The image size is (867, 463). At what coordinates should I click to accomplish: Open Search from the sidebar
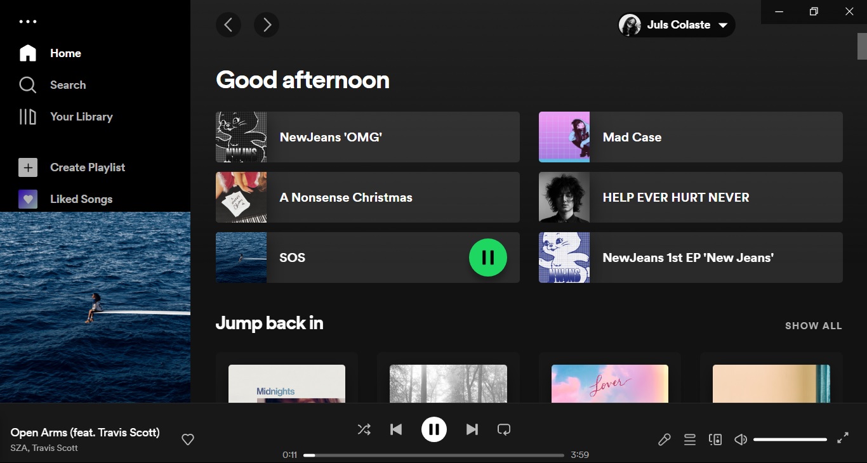point(67,84)
